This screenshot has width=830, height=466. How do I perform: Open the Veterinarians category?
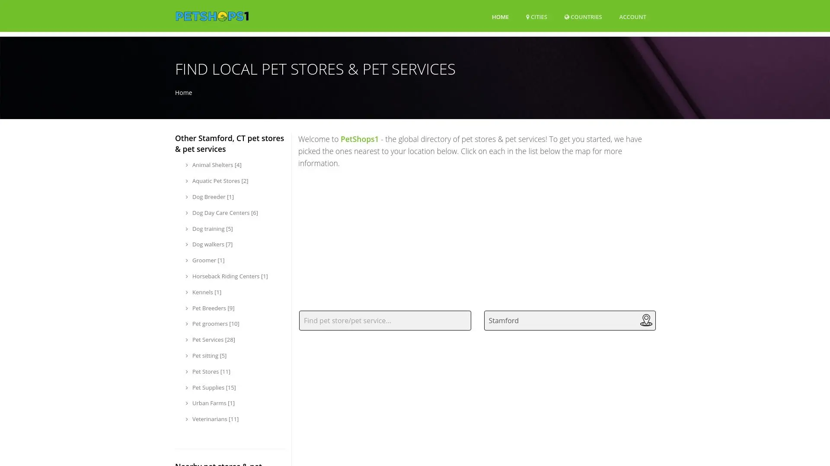(x=215, y=419)
